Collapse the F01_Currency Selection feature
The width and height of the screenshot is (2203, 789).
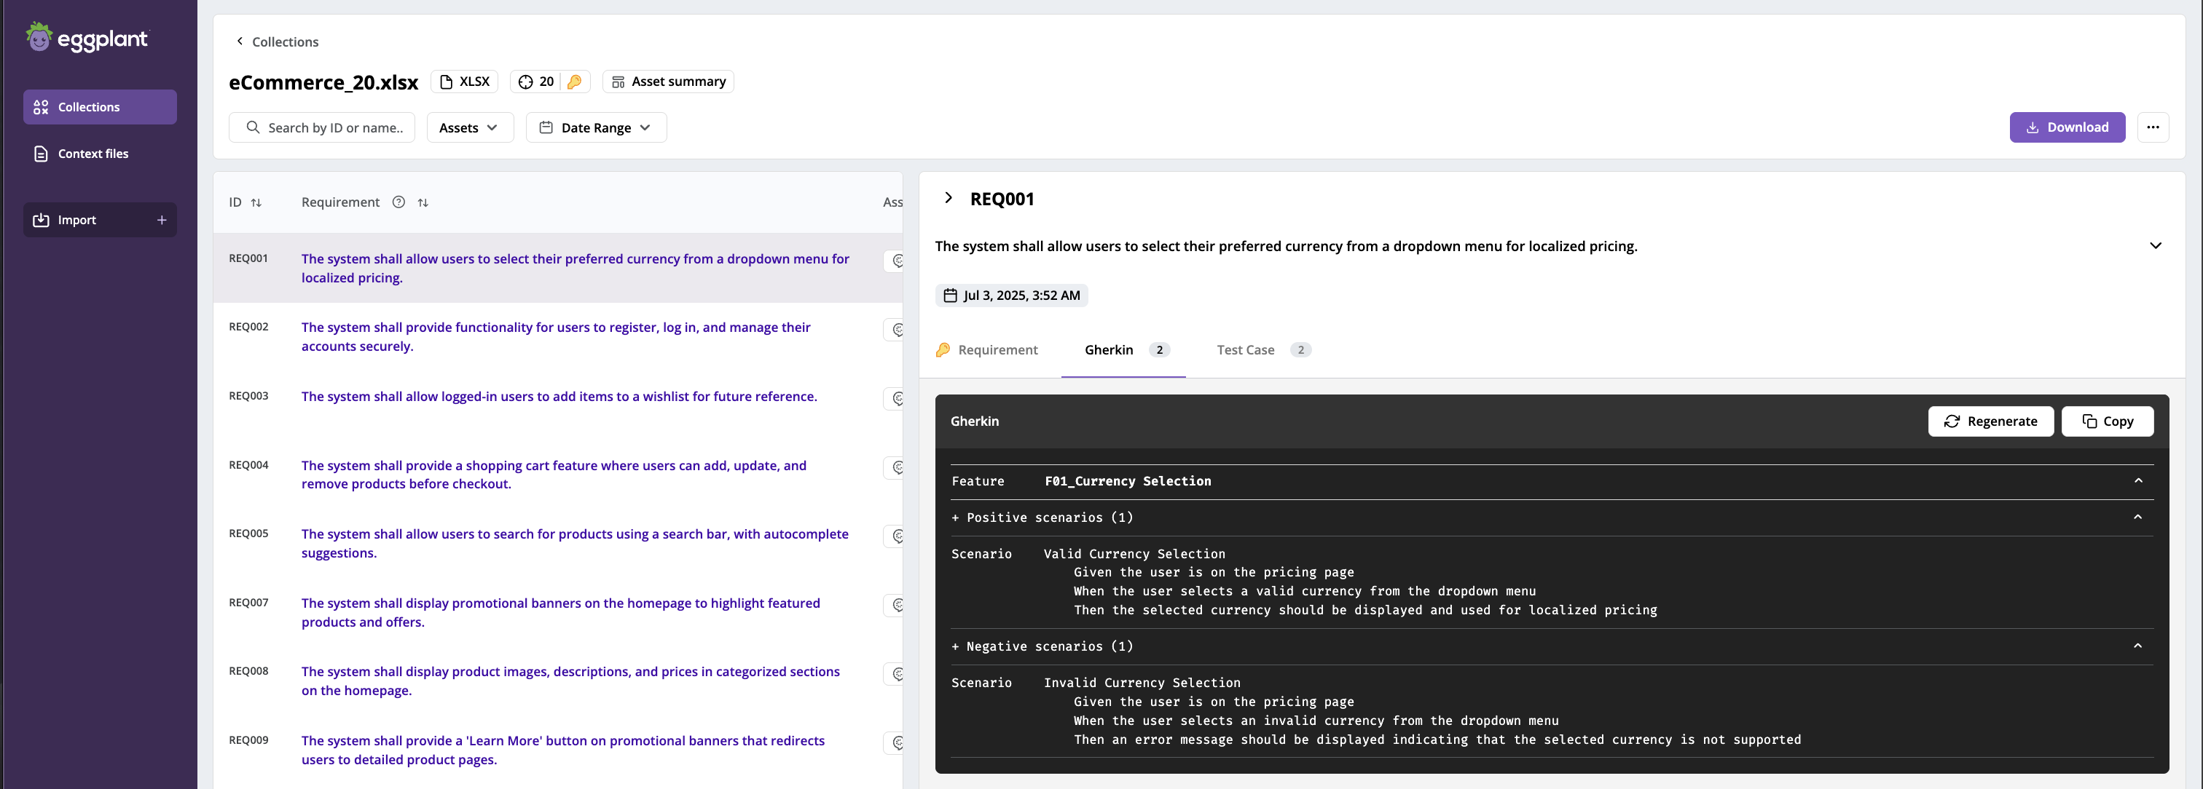[2138, 480]
